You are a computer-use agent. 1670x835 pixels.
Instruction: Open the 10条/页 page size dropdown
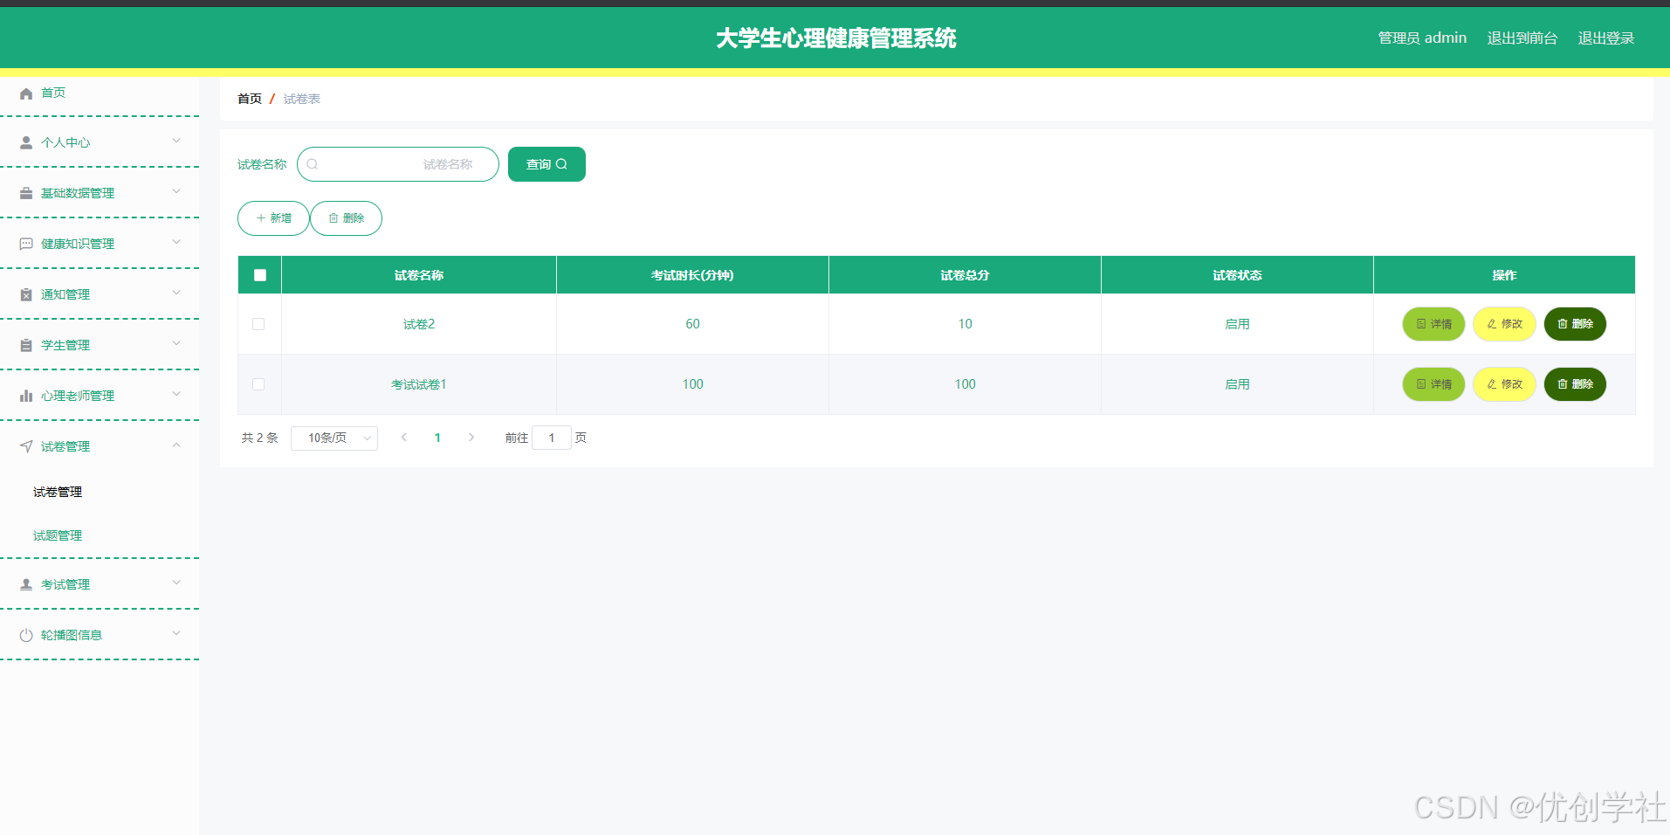(x=333, y=438)
